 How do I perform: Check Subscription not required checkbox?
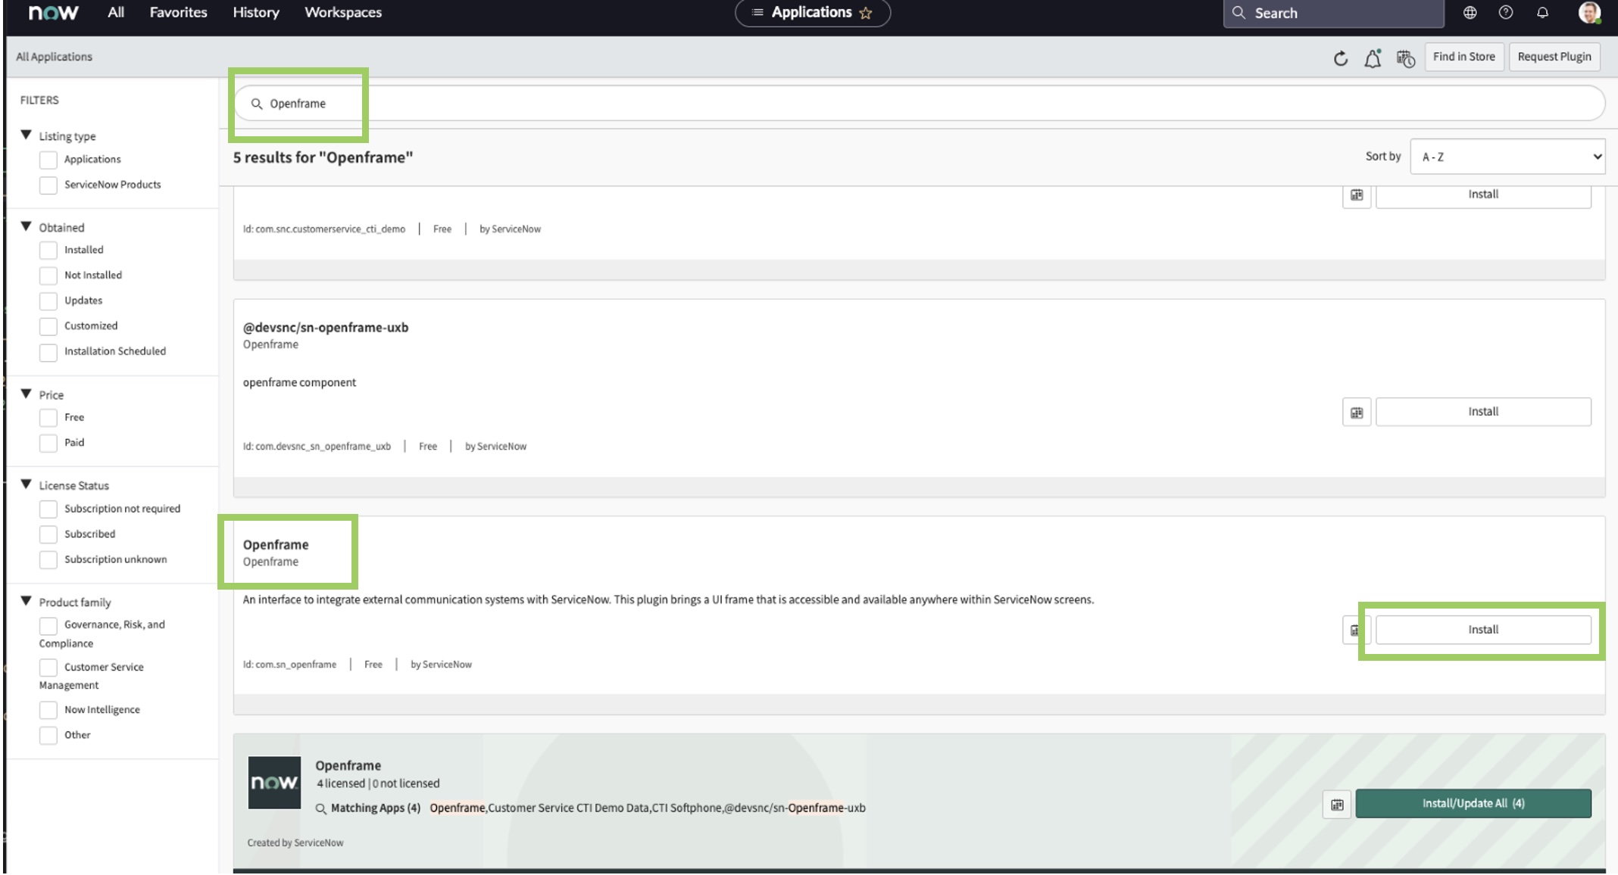48,509
